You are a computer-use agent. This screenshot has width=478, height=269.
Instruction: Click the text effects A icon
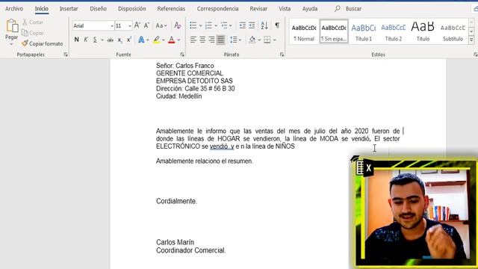tap(141, 40)
